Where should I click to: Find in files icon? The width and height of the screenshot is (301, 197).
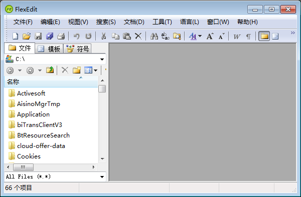[177, 36]
